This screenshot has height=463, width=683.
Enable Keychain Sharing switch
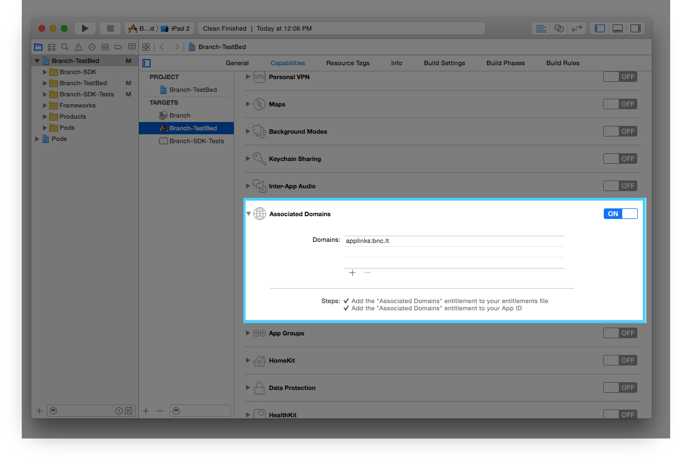[620, 159]
